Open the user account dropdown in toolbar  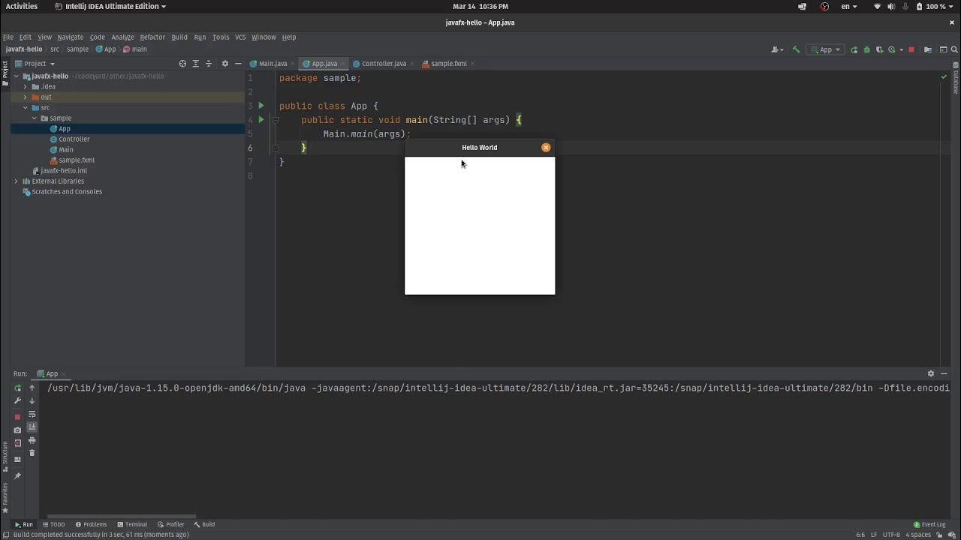click(x=777, y=49)
